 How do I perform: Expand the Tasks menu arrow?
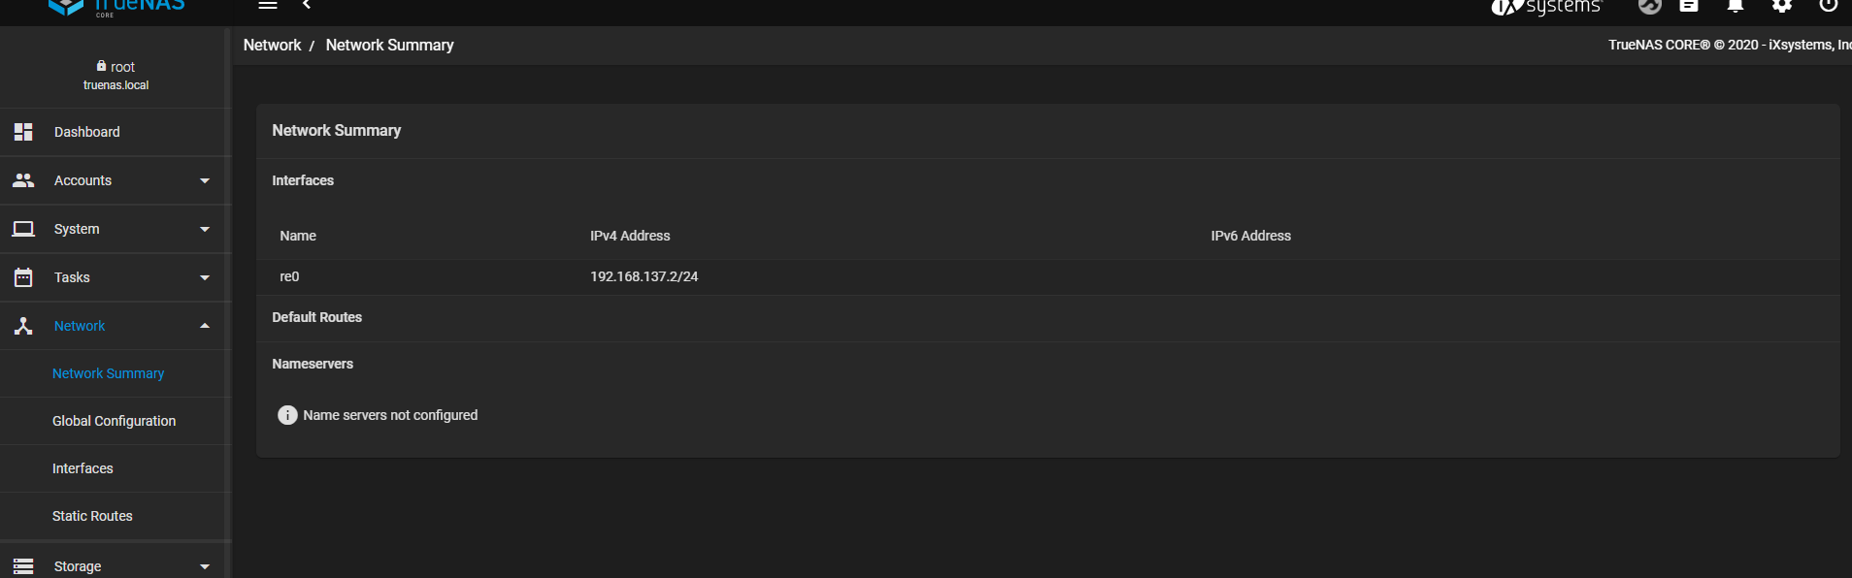click(205, 277)
